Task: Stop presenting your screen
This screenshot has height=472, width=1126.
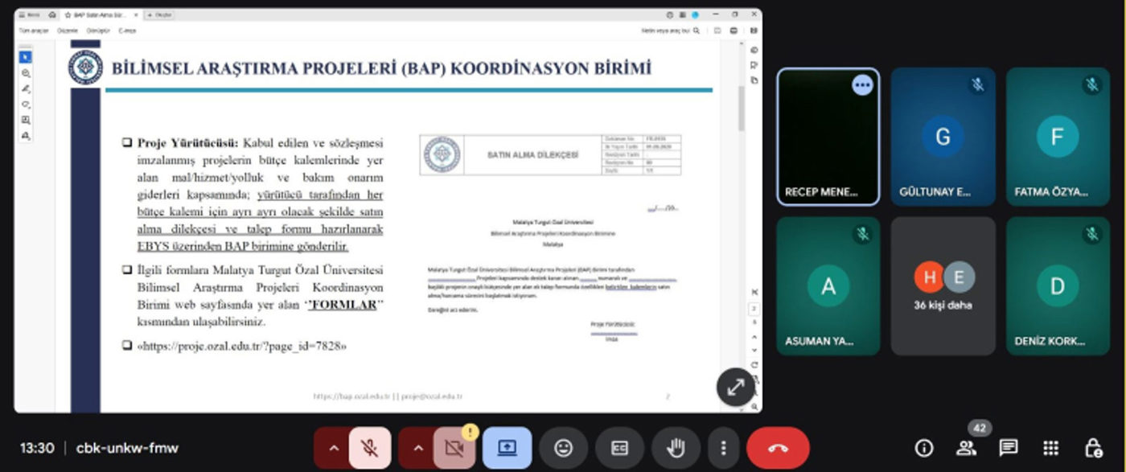Action: click(x=507, y=448)
